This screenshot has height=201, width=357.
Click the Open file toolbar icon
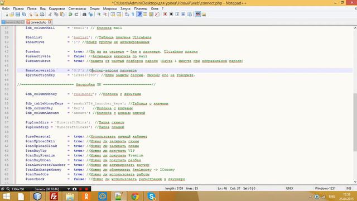(x=12, y=15)
